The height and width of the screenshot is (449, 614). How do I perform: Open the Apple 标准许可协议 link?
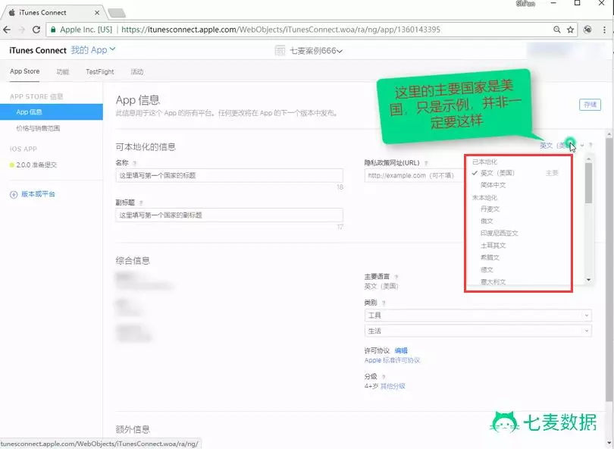tap(392, 360)
